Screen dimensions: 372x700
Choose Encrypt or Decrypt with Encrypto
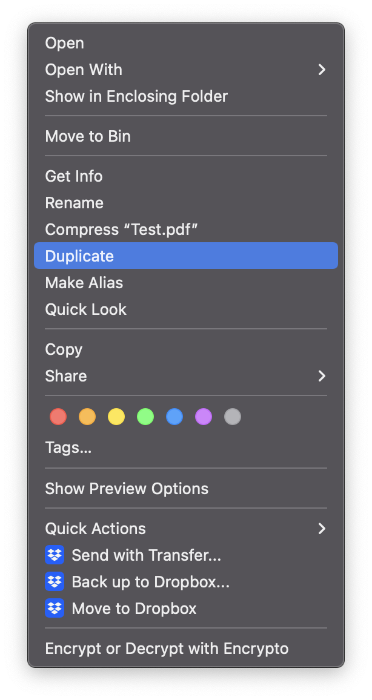167,649
